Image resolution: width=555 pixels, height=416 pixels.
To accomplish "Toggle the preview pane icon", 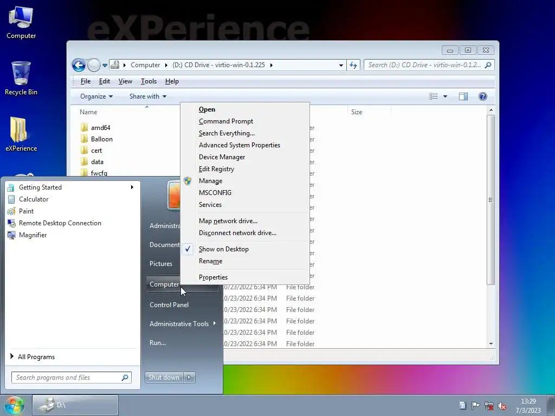I will pyautogui.click(x=463, y=96).
